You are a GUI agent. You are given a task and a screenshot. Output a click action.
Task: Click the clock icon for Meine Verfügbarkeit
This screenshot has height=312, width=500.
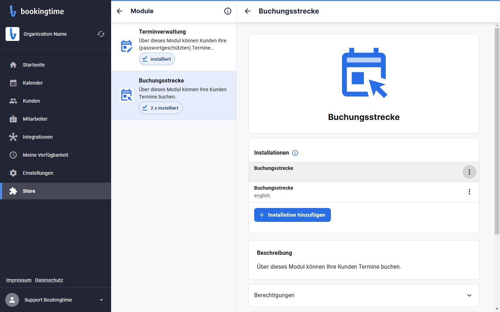(13, 155)
